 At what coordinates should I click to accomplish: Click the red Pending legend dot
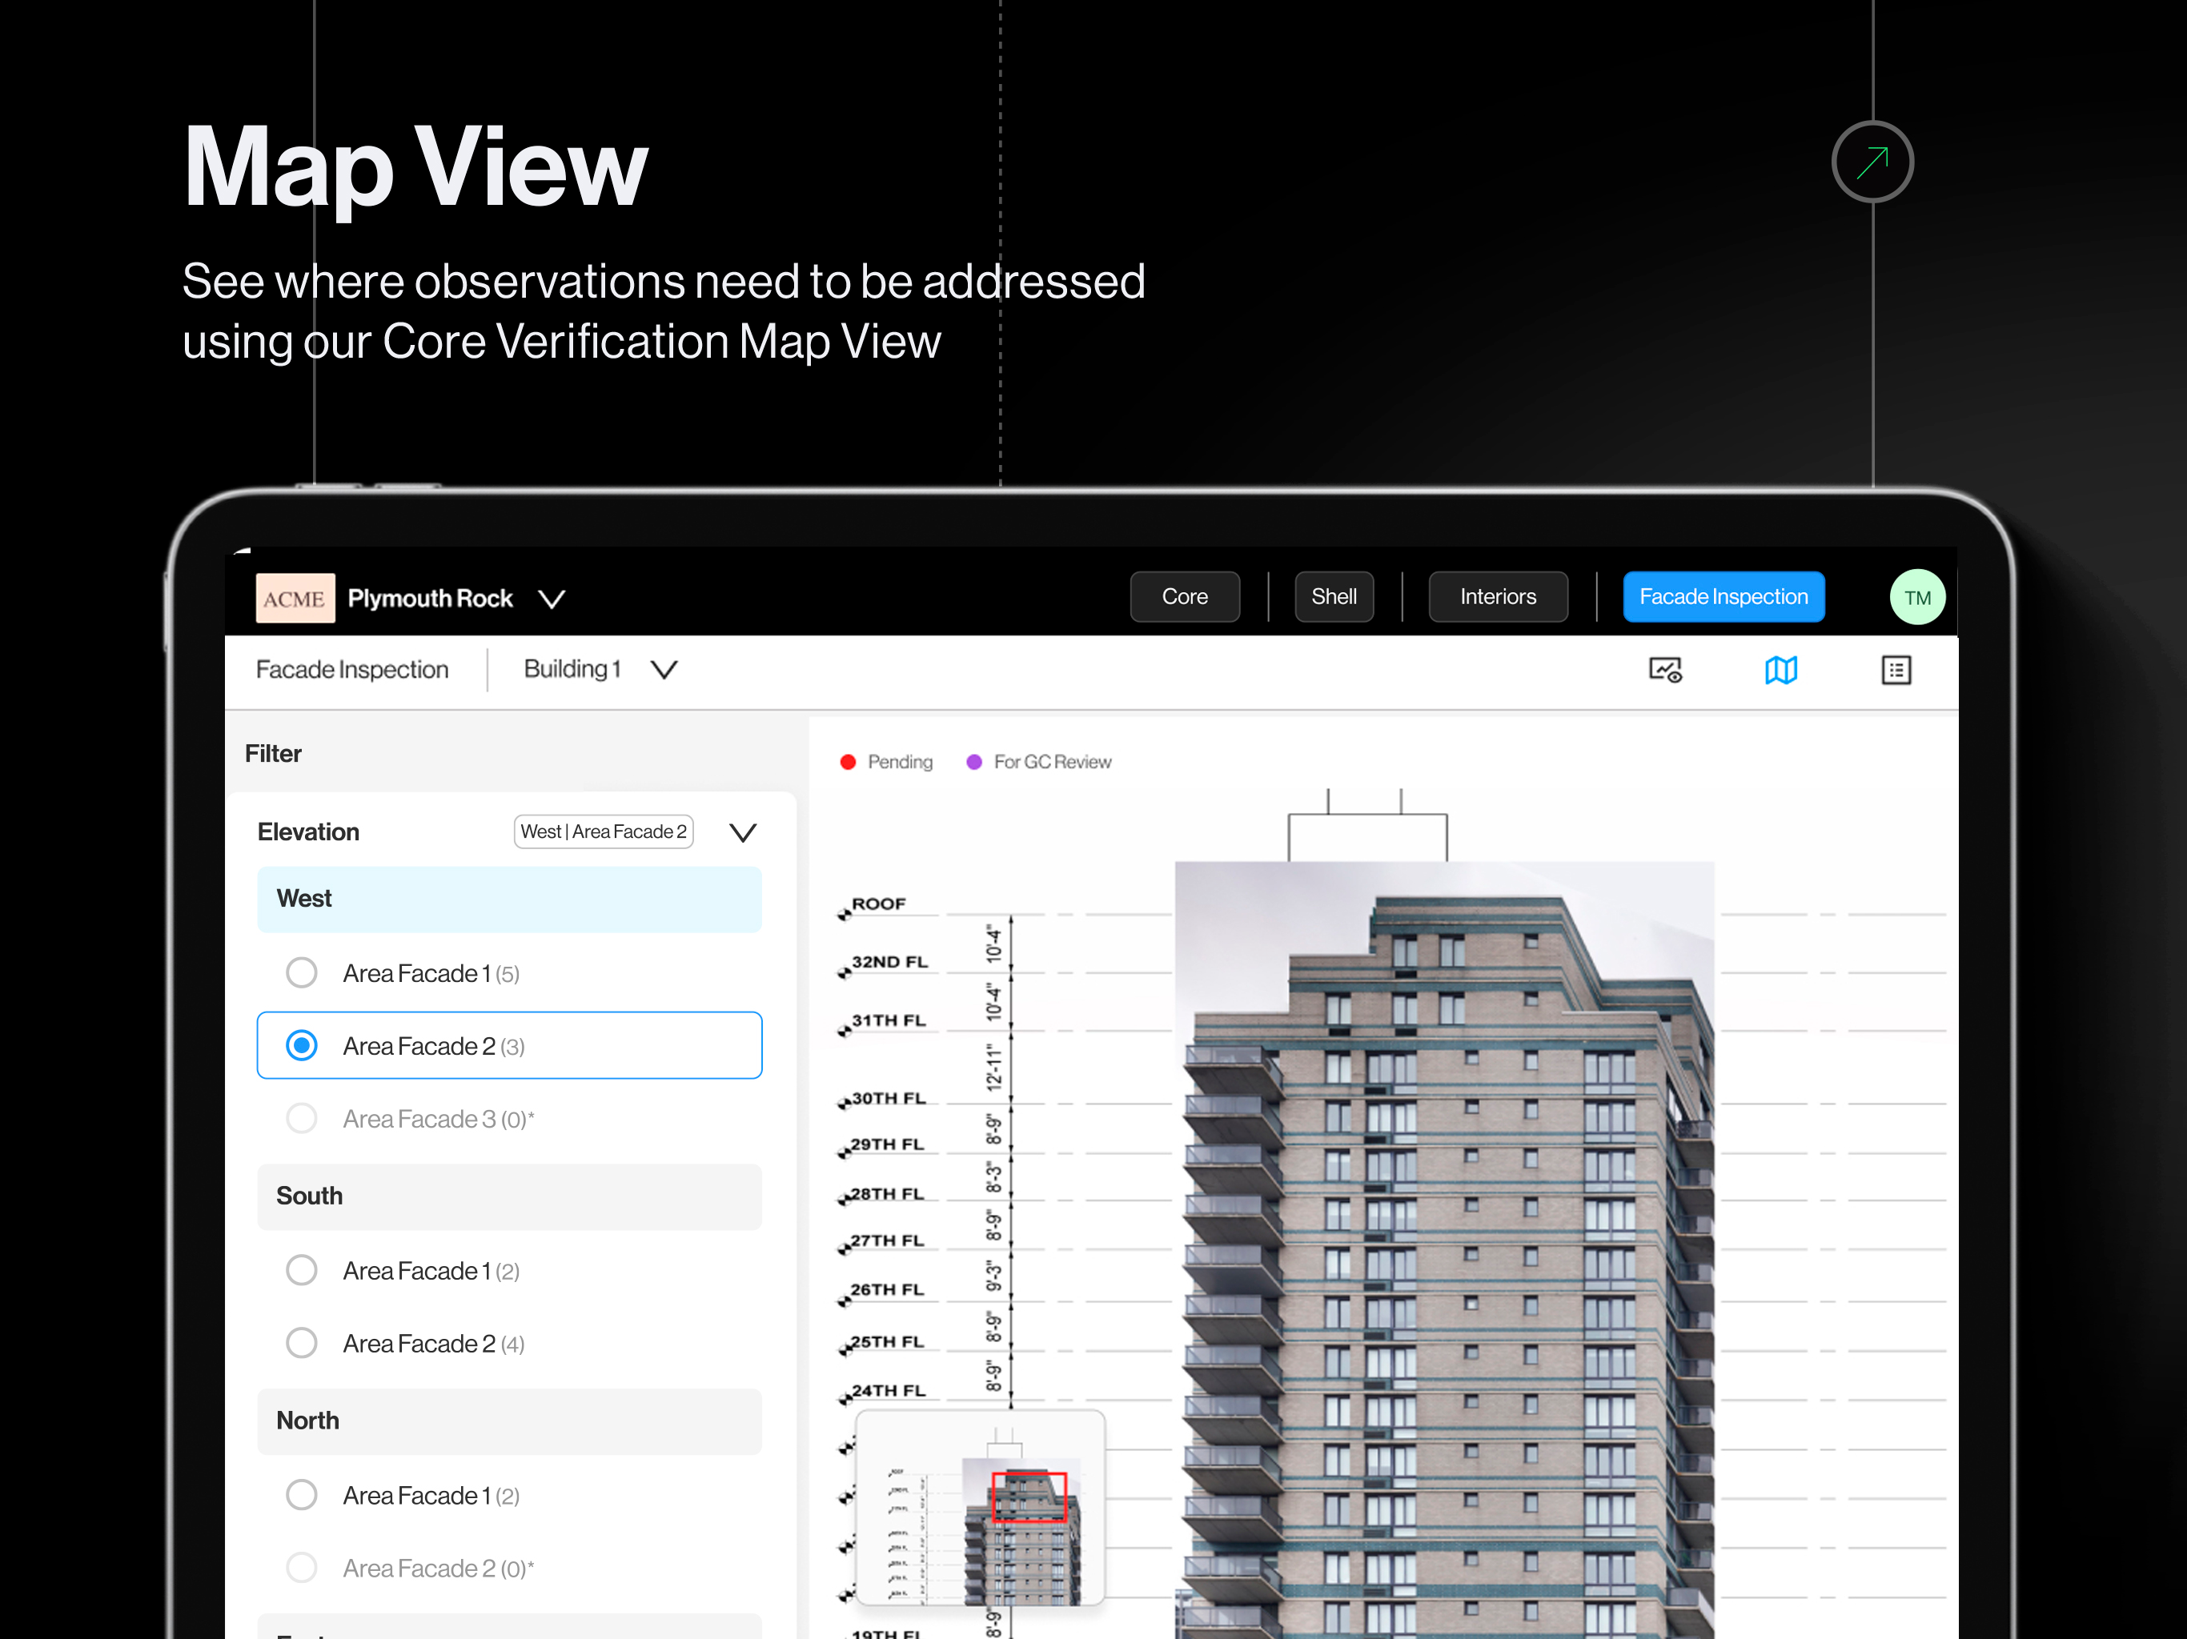847,762
